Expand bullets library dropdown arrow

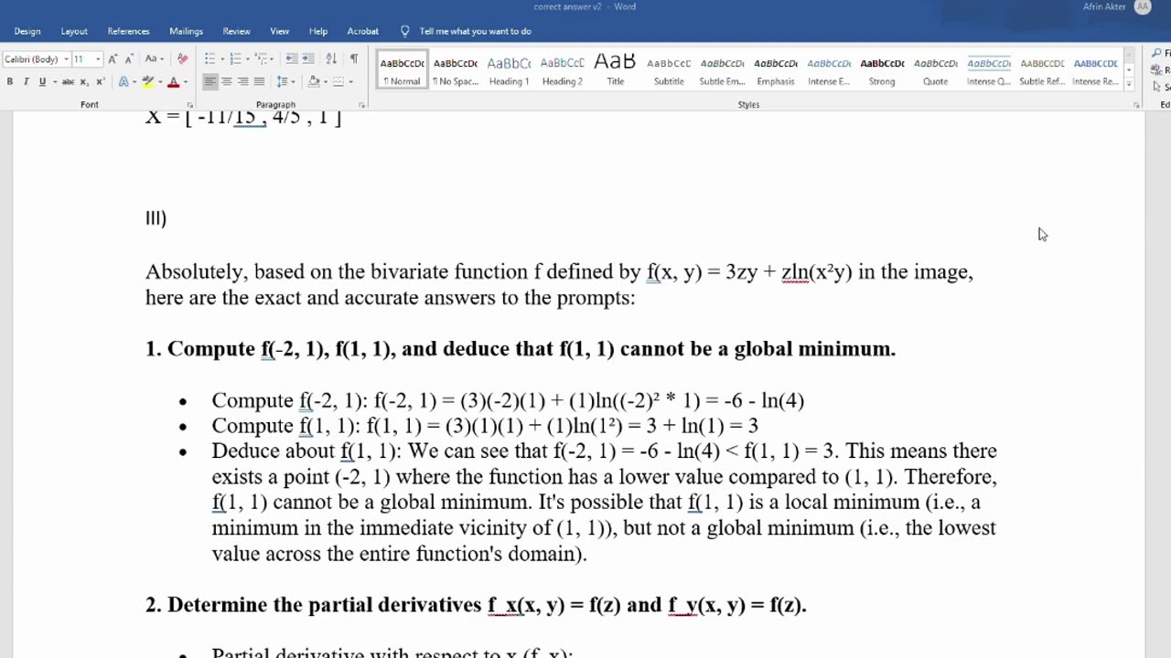220,59
